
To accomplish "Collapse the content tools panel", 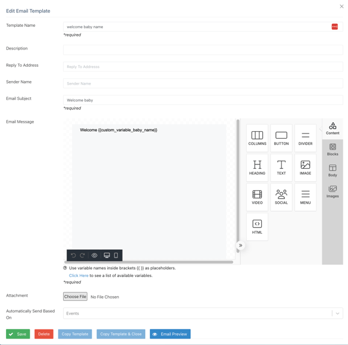I will click(x=240, y=245).
